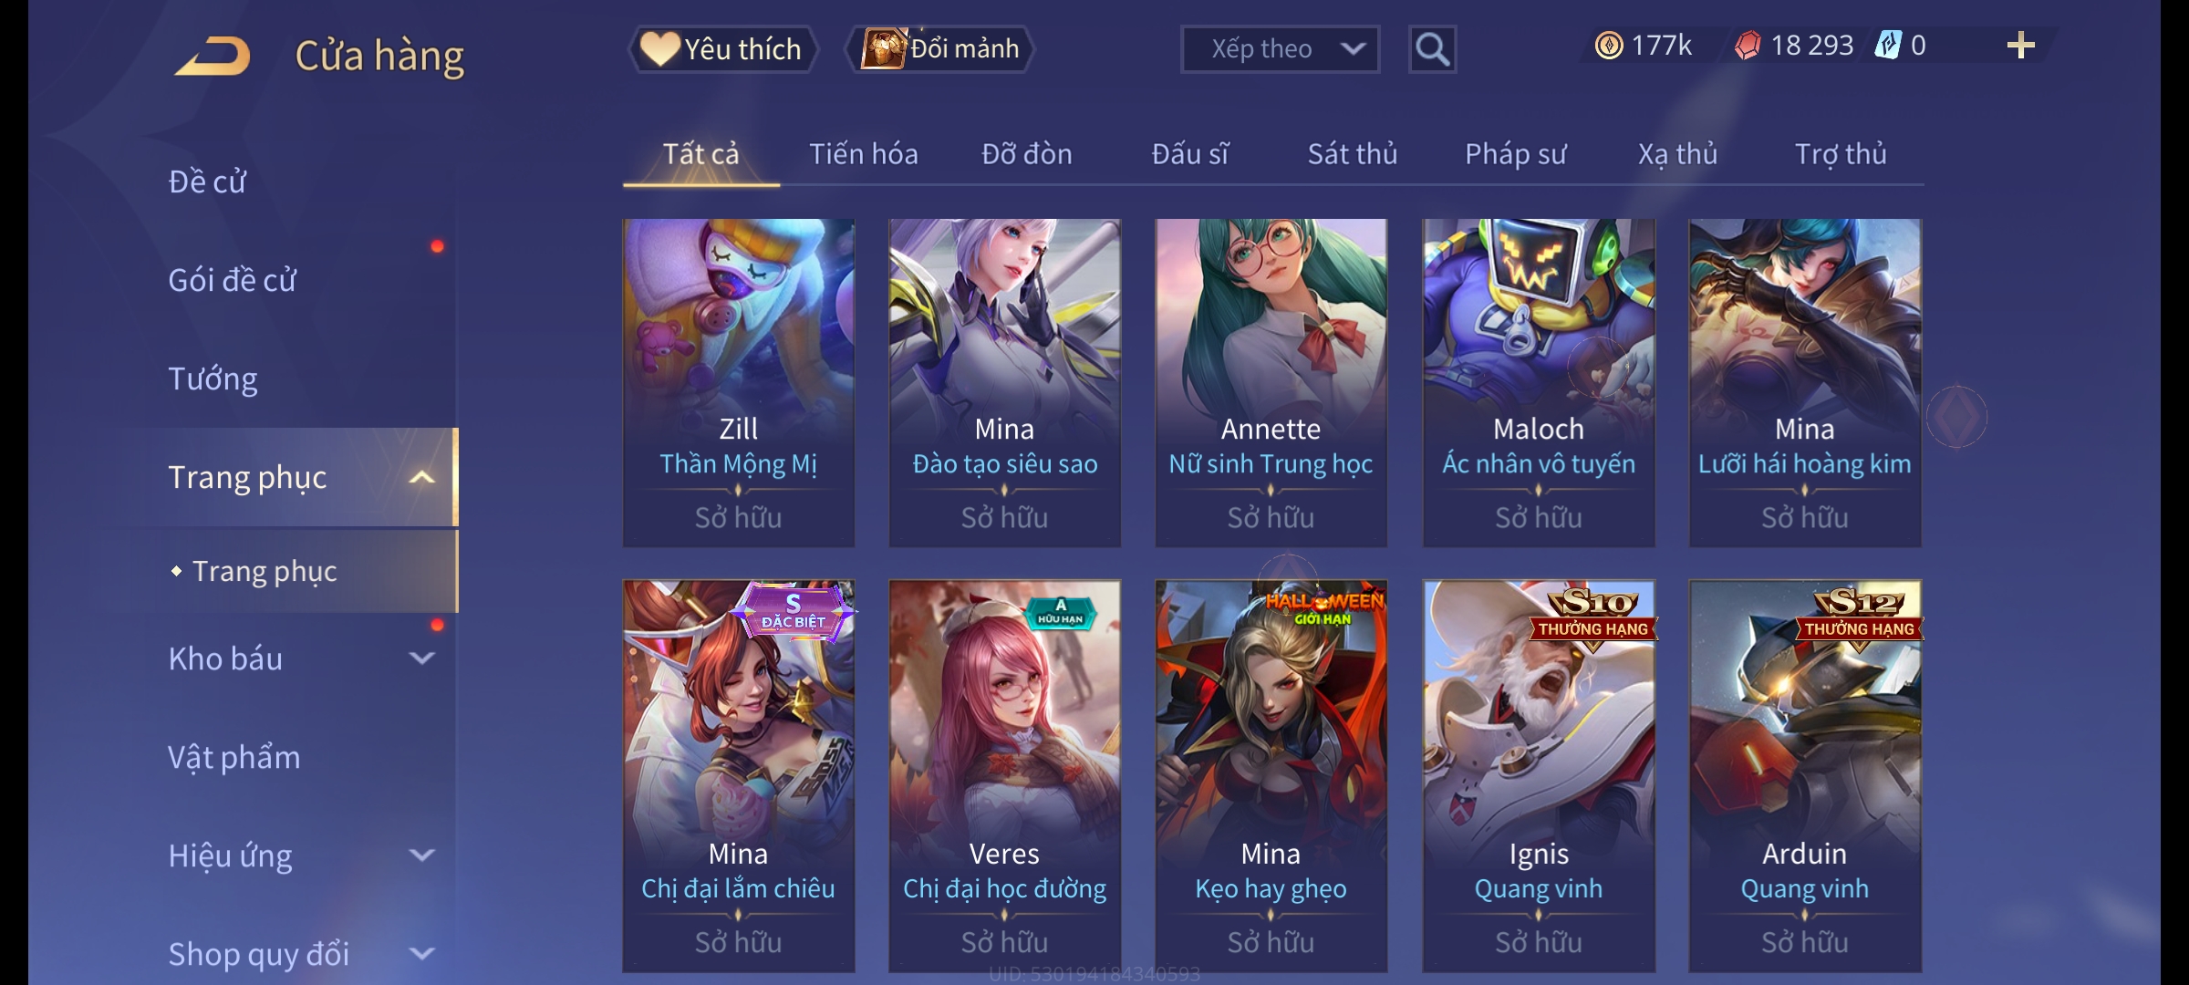Collapse the Trang phục sidebar section
2189x985 pixels.
pyautogui.click(x=421, y=477)
